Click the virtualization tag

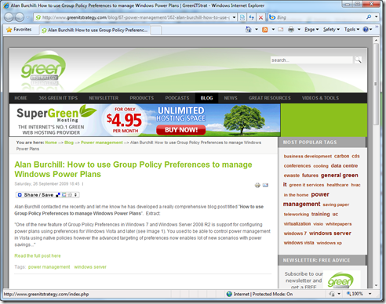click(297, 224)
